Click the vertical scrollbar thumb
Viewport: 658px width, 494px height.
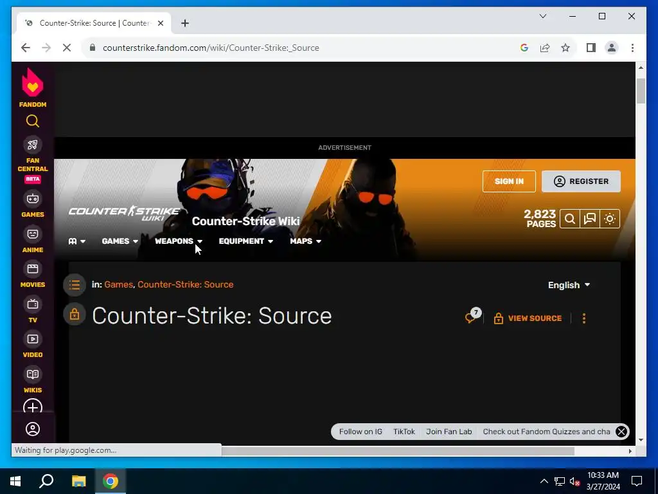click(x=641, y=90)
